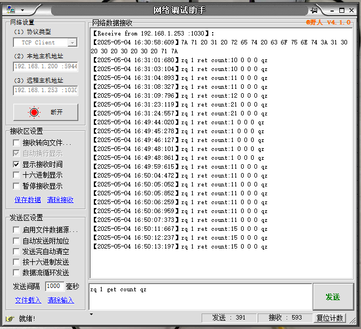Open the title bar menu arrow
The image size is (361, 329).
[x=22, y=10]
